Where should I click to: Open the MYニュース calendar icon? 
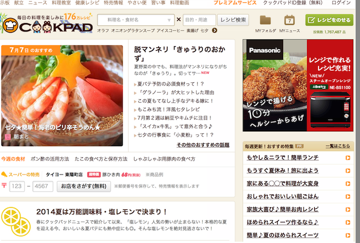(289, 20)
